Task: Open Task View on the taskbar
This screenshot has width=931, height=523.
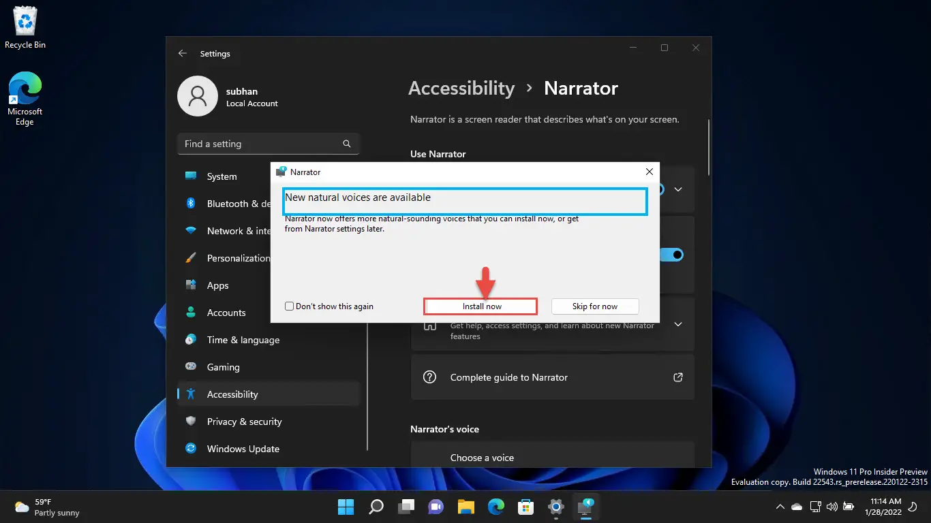Action: pos(407,507)
